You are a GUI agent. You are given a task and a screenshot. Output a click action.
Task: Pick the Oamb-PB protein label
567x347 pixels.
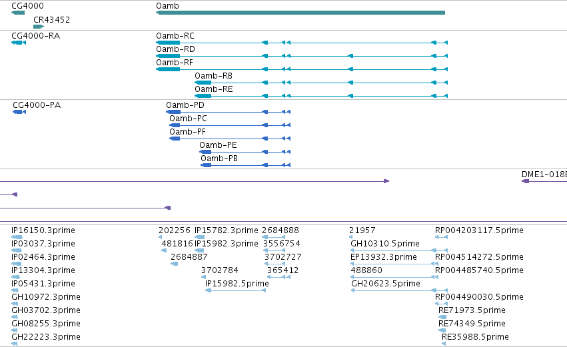219,159
